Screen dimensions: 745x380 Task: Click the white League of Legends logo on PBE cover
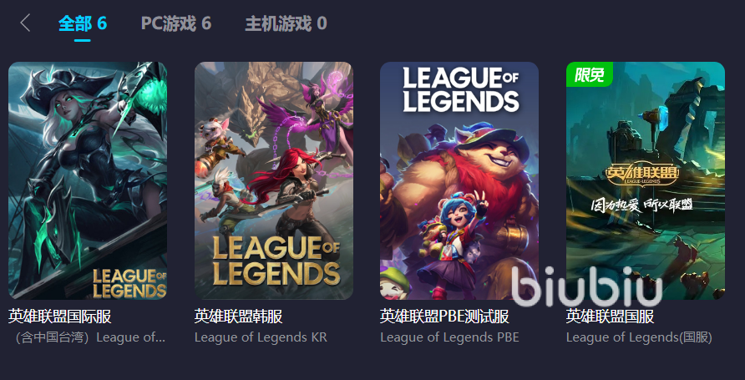(460, 89)
